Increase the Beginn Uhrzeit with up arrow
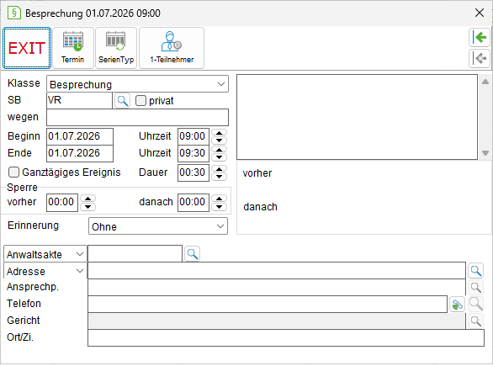The width and height of the screenshot is (493, 366). (x=219, y=132)
